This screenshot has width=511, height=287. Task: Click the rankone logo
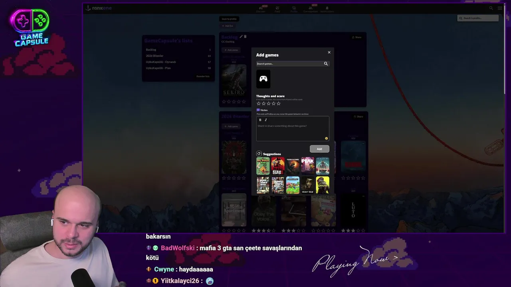pyautogui.click(x=98, y=8)
